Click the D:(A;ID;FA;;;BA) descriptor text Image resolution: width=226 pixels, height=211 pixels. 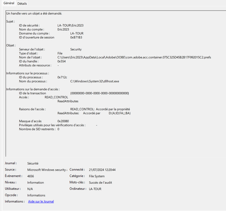coord(120,113)
